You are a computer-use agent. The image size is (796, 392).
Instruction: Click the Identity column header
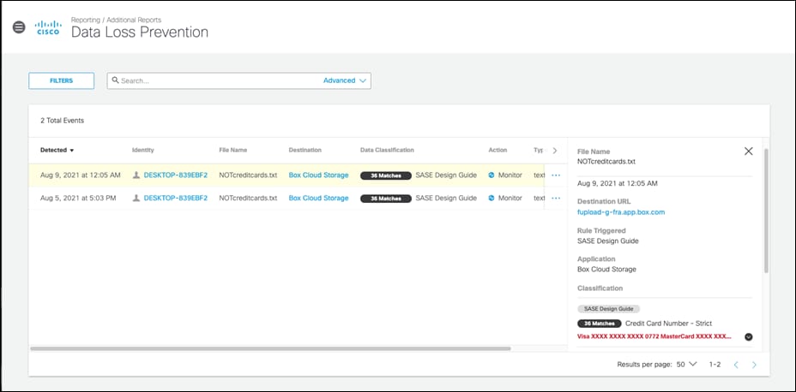(143, 151)
